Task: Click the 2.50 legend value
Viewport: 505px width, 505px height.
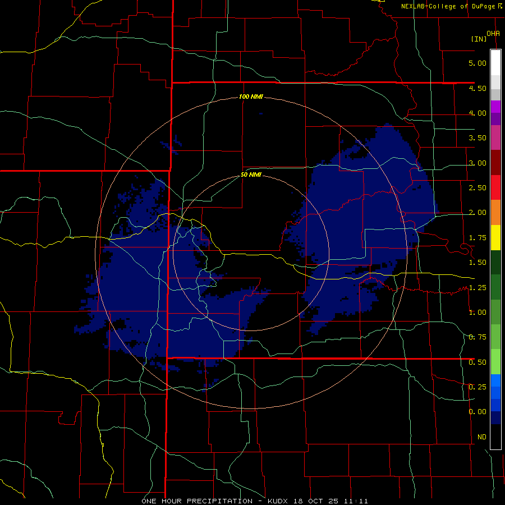Action: (x=478, y=188)
